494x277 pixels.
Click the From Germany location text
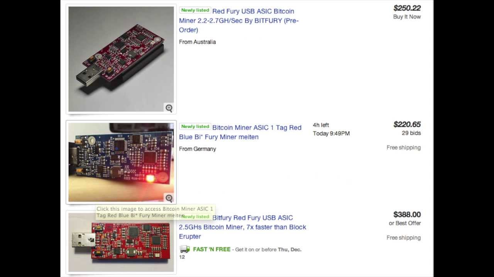(197, 149)
